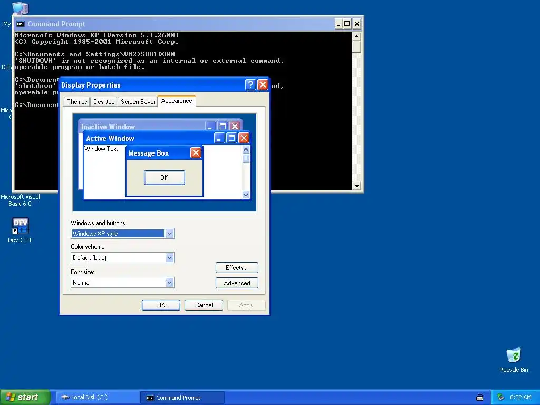Activate Command Prompt taskbar button
This screenshot has height=405, width=540.
pos(182,397)
